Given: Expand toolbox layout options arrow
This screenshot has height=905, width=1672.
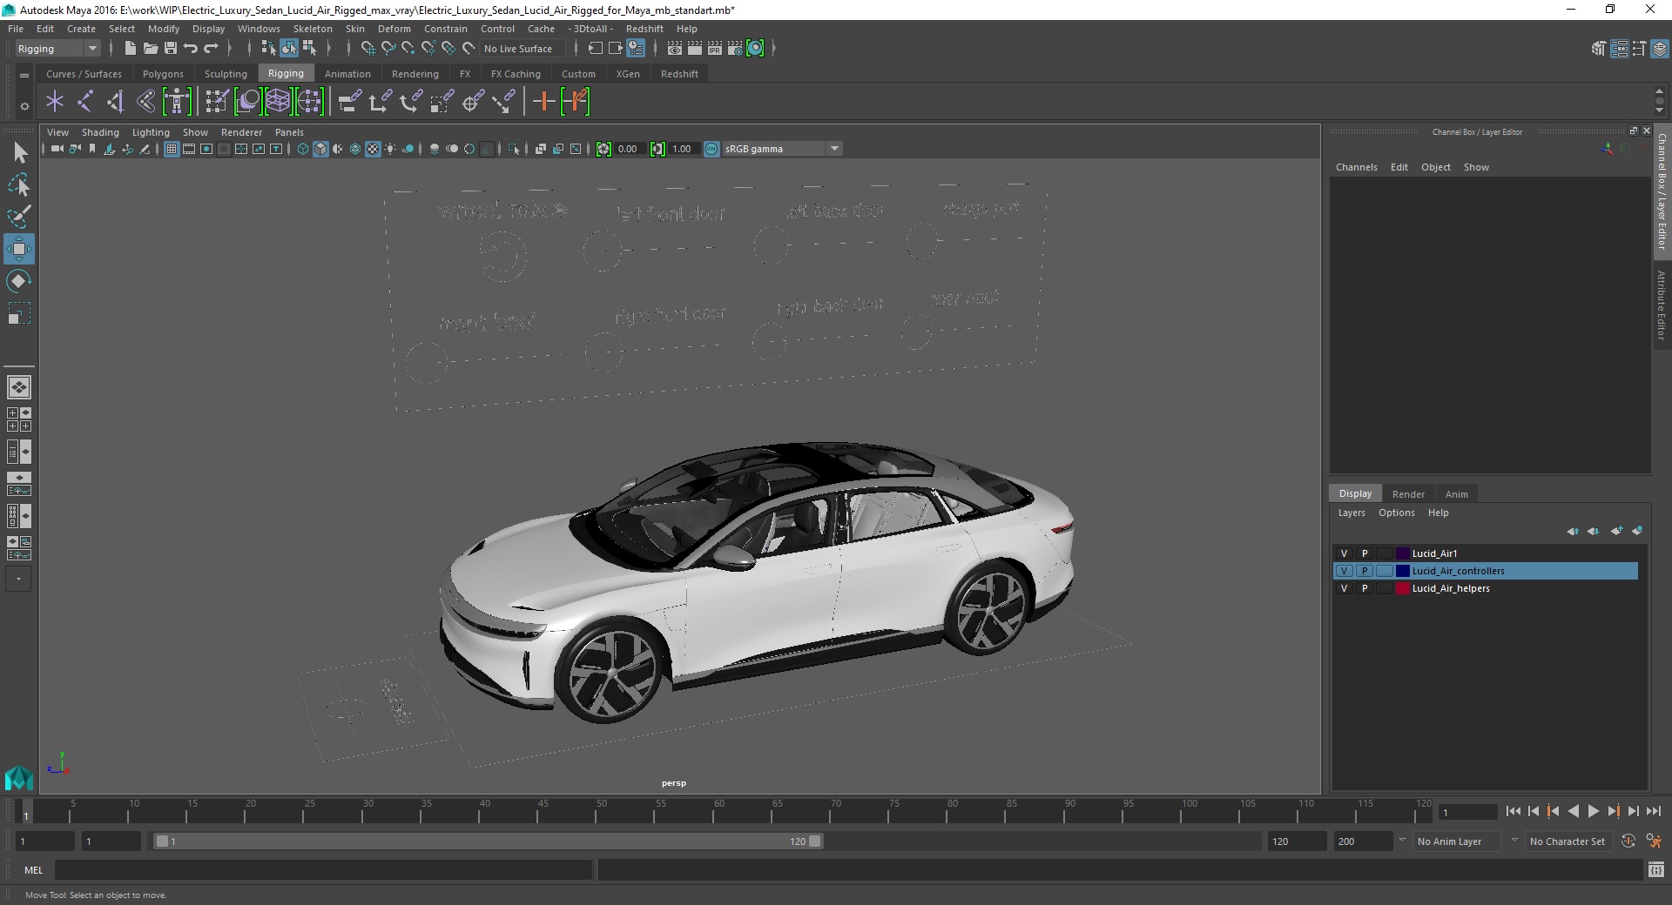Looking at the screenshot, I should pyautogui.click(x=18, y=579).
